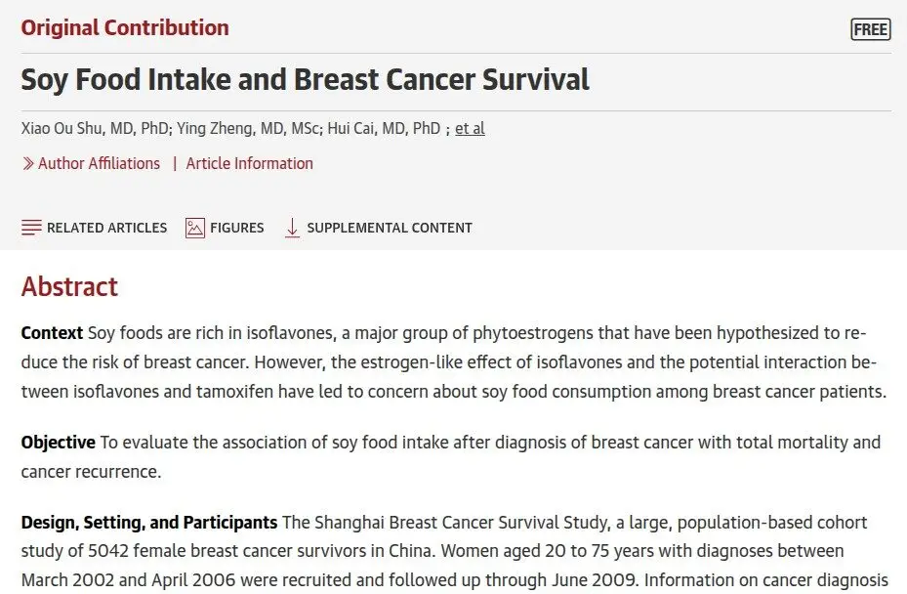Click the Abstract section heading
This screenshot has width=907, height=594.
(x=69, y=286)
